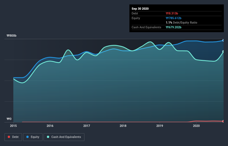
Task: Click the 1.1% Debt/Equity Ratio text
Action: coord(181,23)
